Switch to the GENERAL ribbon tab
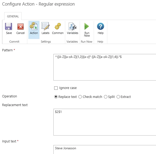Viewport: 156px width, 154px height. pos(13,16)
